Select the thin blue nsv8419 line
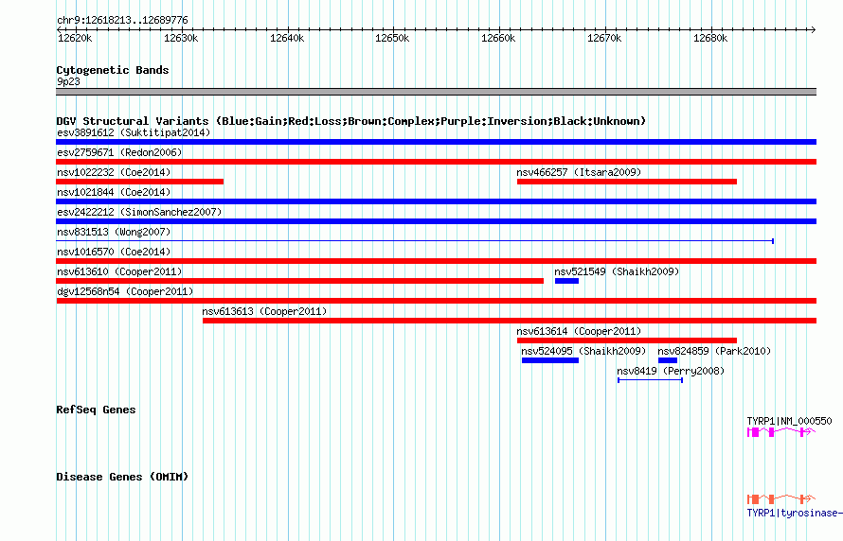843x541 pixels. [x=650, y=380]
